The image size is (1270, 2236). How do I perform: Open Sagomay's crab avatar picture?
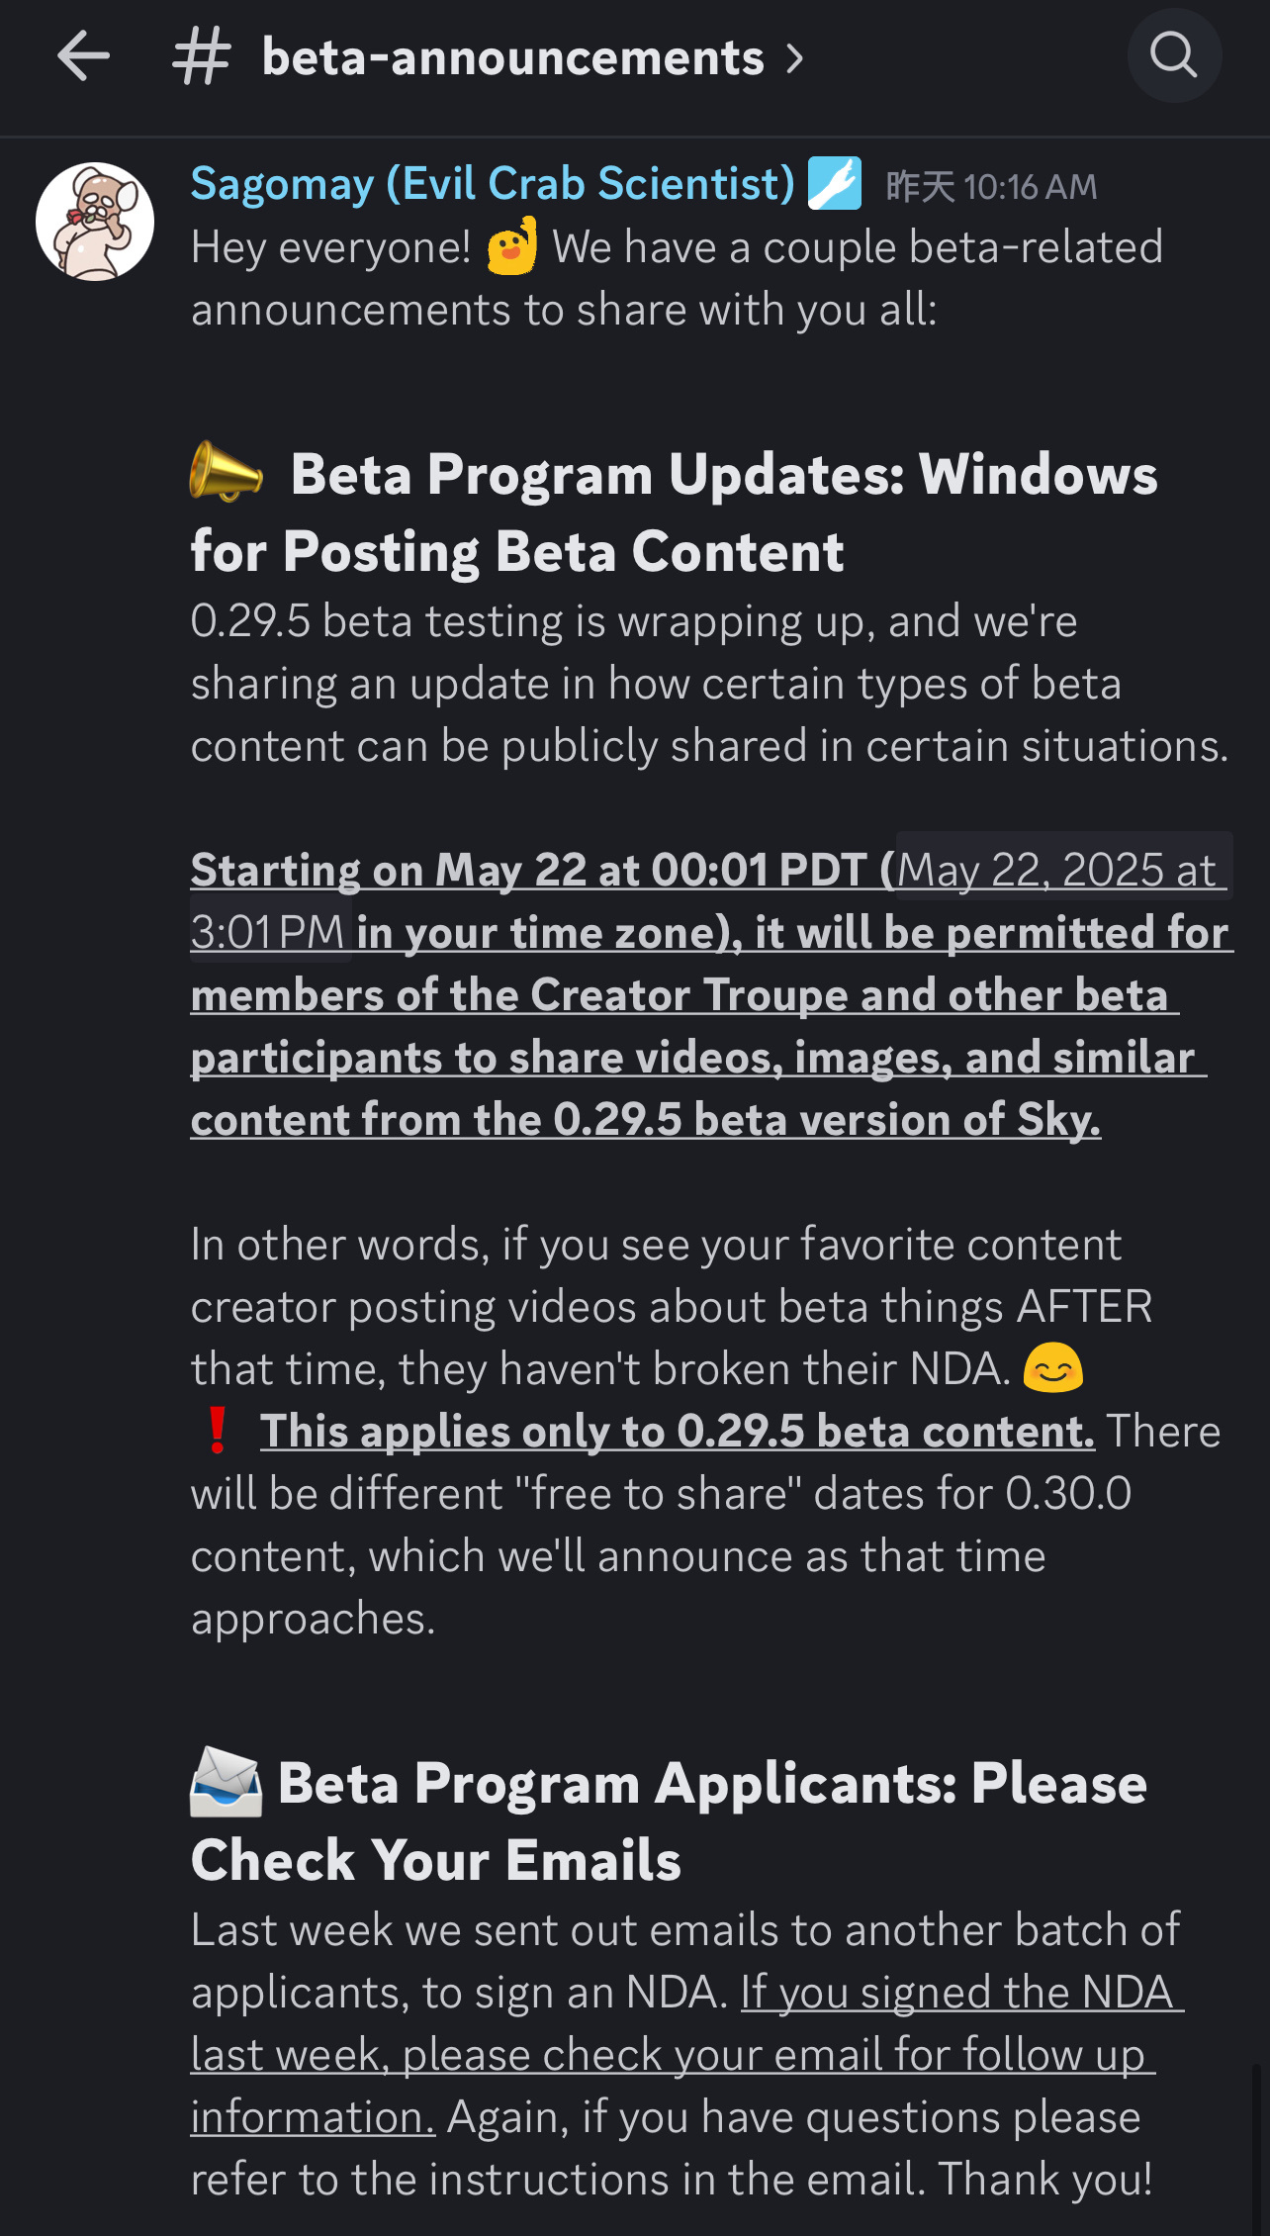pyautogui.click(x=95, y=222)
